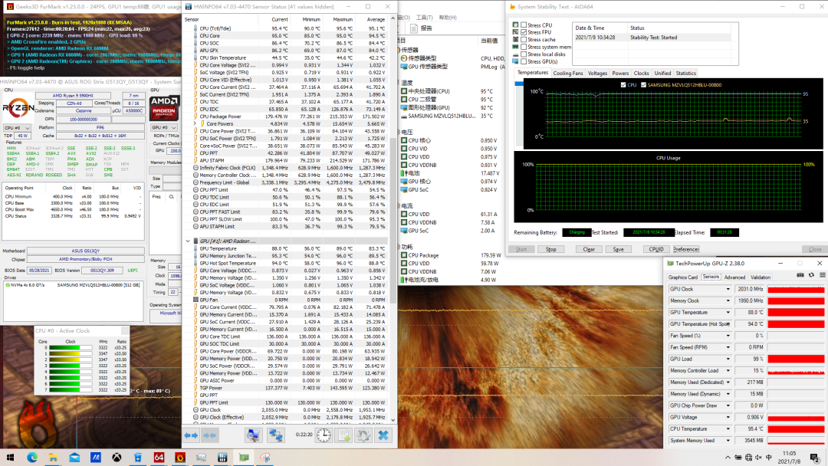Click HWiNFO reset clock icon
The image size is (828, 466).
point(324,435)
